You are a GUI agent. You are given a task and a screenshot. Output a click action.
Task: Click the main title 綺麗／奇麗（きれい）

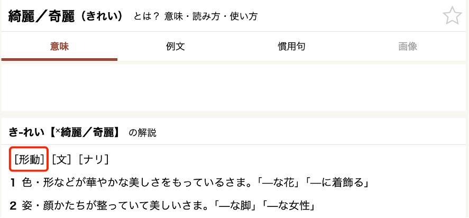pos(66,16)
